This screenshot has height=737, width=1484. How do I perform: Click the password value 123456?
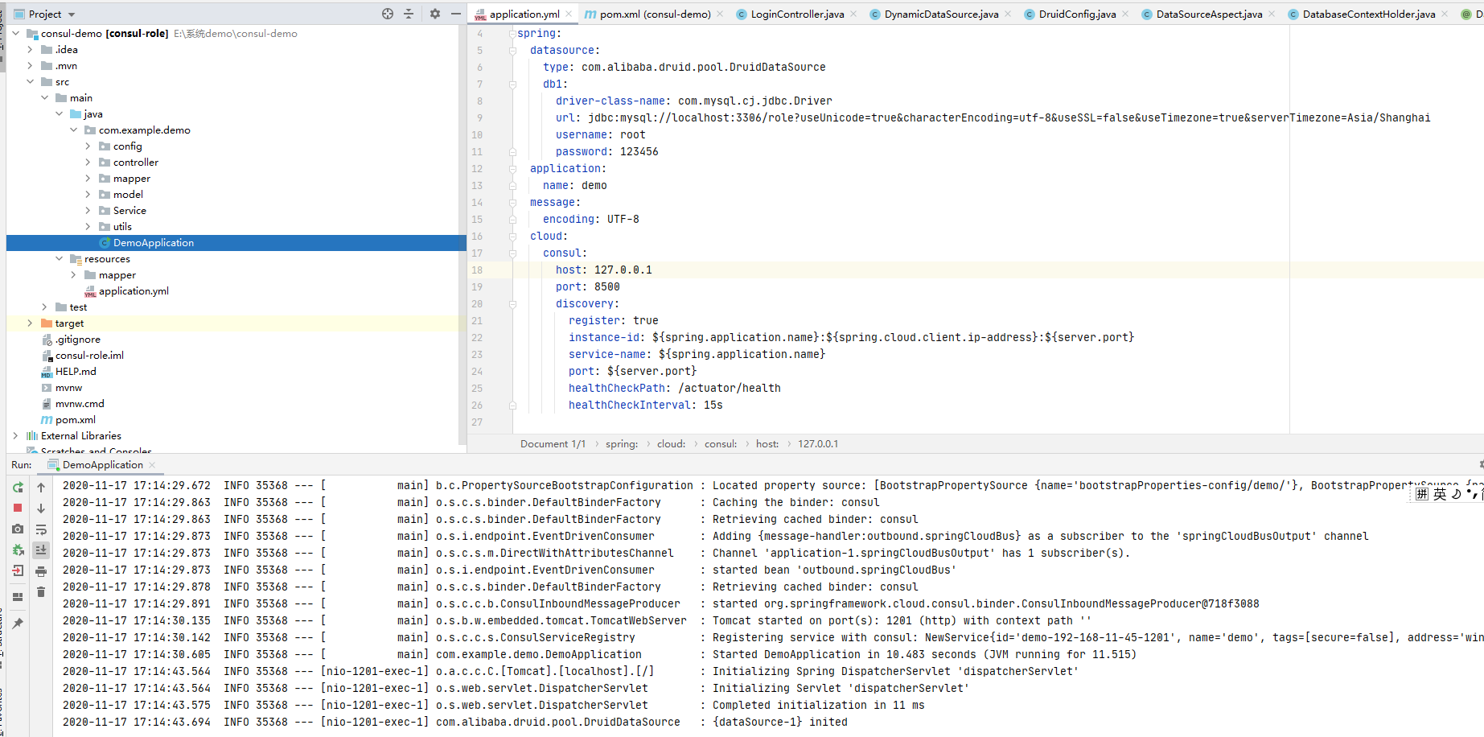(x=639, y=151)
